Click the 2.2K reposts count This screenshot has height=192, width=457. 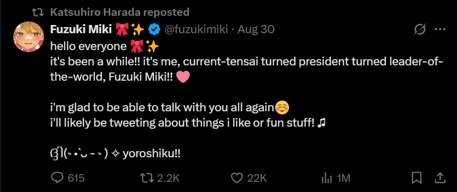coord(168,178)
